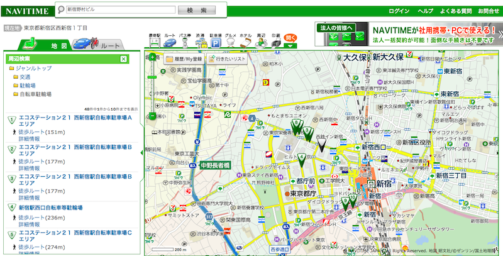Open result number 2 自転車駐車場Bエリア link
Screen dimensions: 503x256
click(x=75, y=150)
